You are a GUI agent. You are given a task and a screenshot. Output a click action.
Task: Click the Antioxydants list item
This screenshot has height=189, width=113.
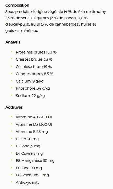pos(27,182)
